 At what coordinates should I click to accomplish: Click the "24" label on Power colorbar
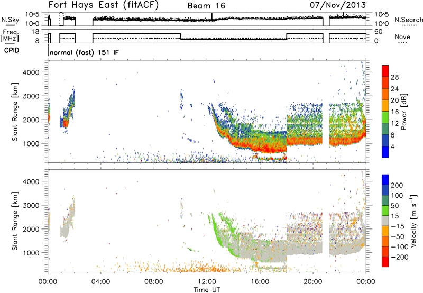pos(394,89)
